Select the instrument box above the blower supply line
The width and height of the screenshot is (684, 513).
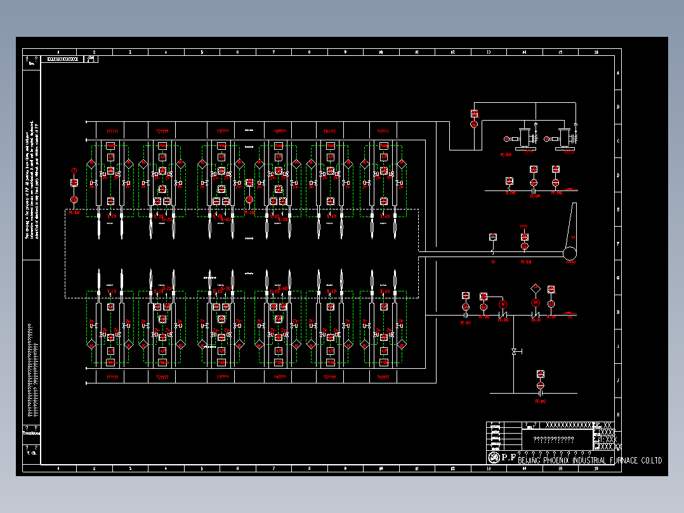(x=475, y=114)
